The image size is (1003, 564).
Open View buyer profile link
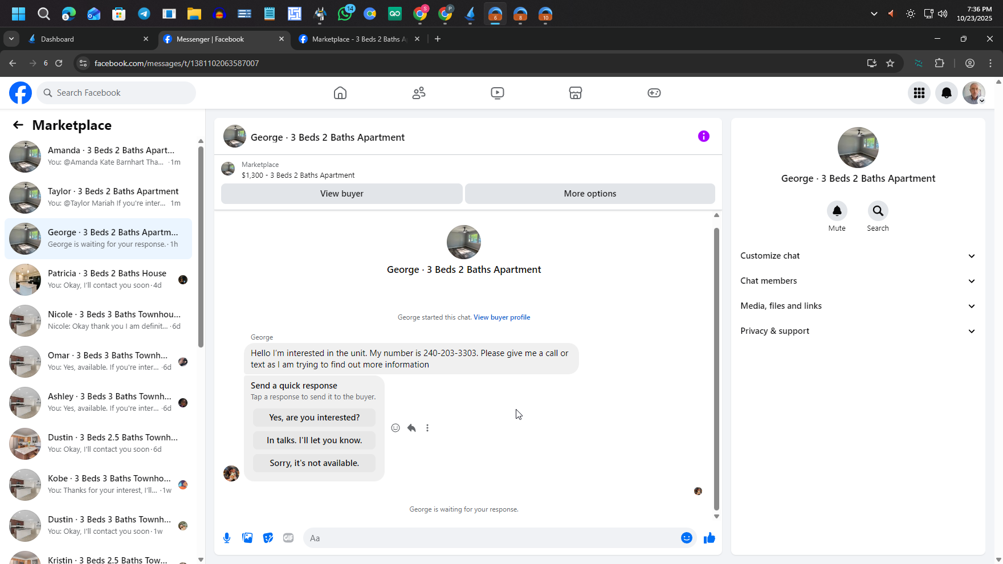coord(502,317)
